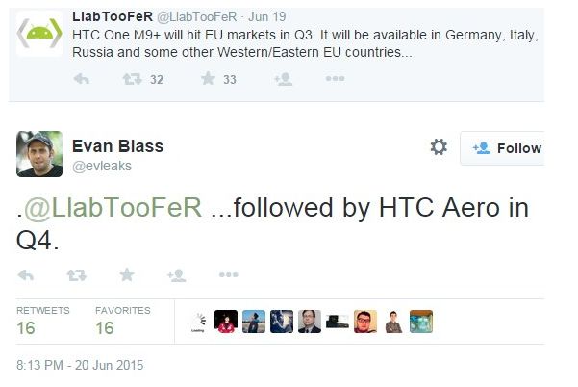Favorite Evan Blass's tweet with the star
The image size is (578, 387).
click(127, 274)
